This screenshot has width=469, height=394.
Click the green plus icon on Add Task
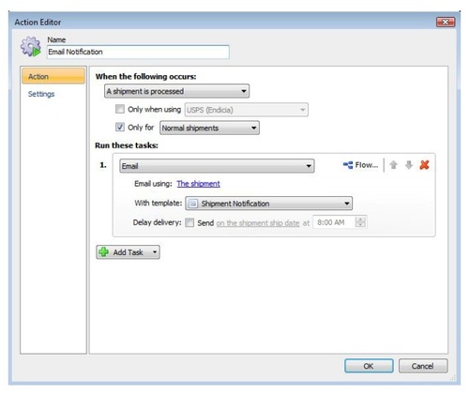click(x=103, y=252)
